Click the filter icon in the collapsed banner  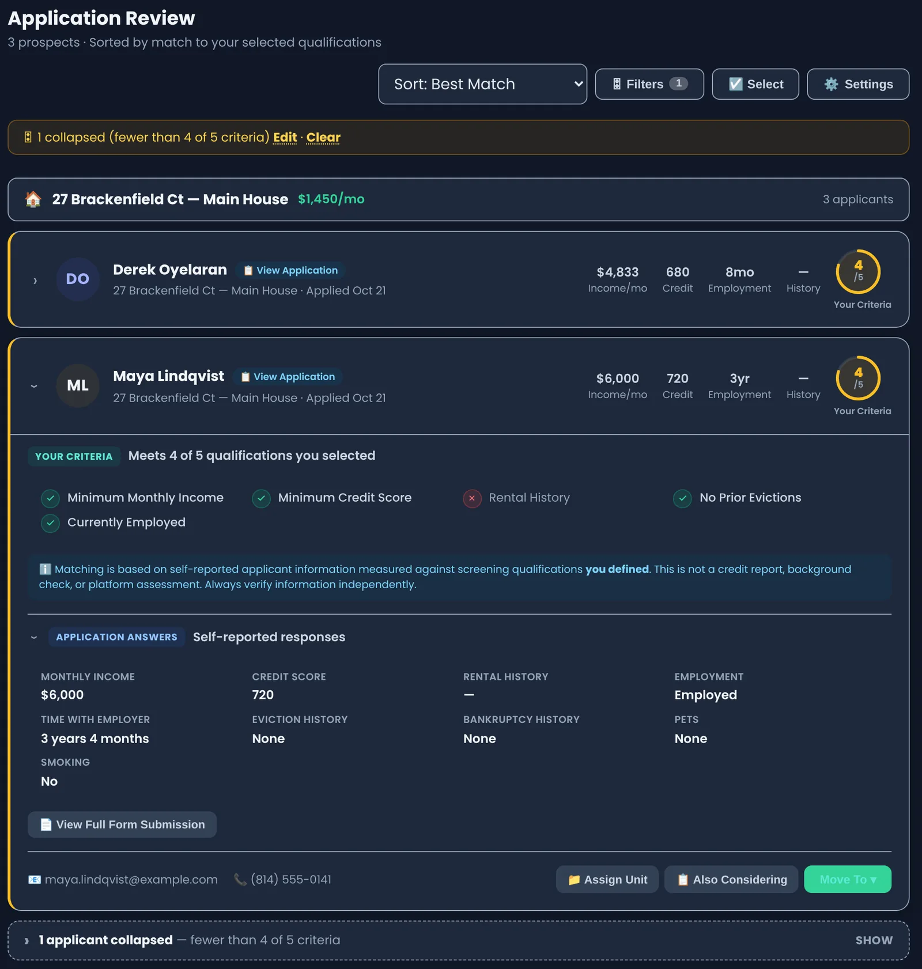click(x=28, y=137)
